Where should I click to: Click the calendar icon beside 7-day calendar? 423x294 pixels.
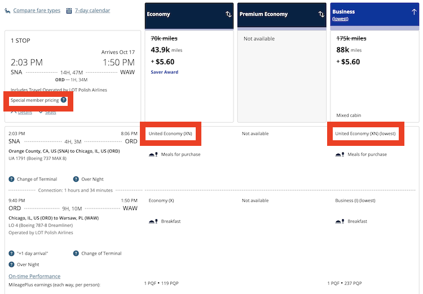pos(69,11)
